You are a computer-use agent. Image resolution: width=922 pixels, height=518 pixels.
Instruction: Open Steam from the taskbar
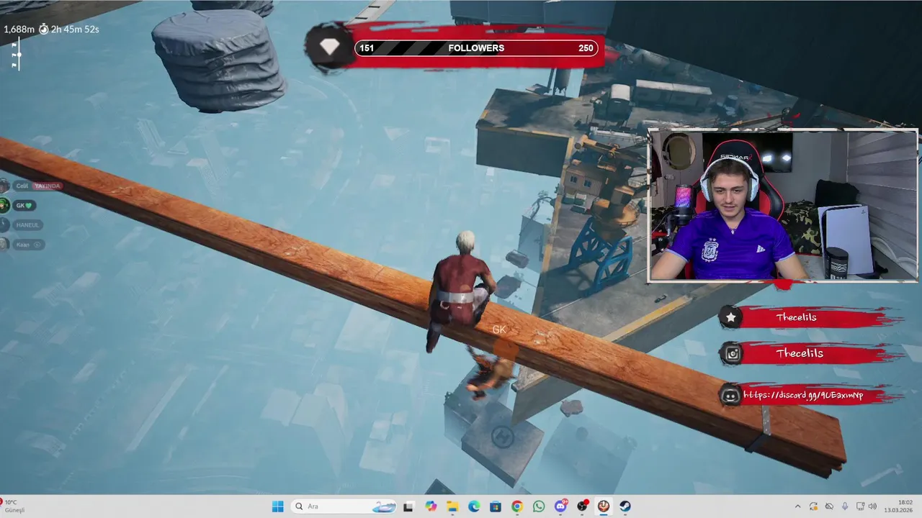[625, 506]
